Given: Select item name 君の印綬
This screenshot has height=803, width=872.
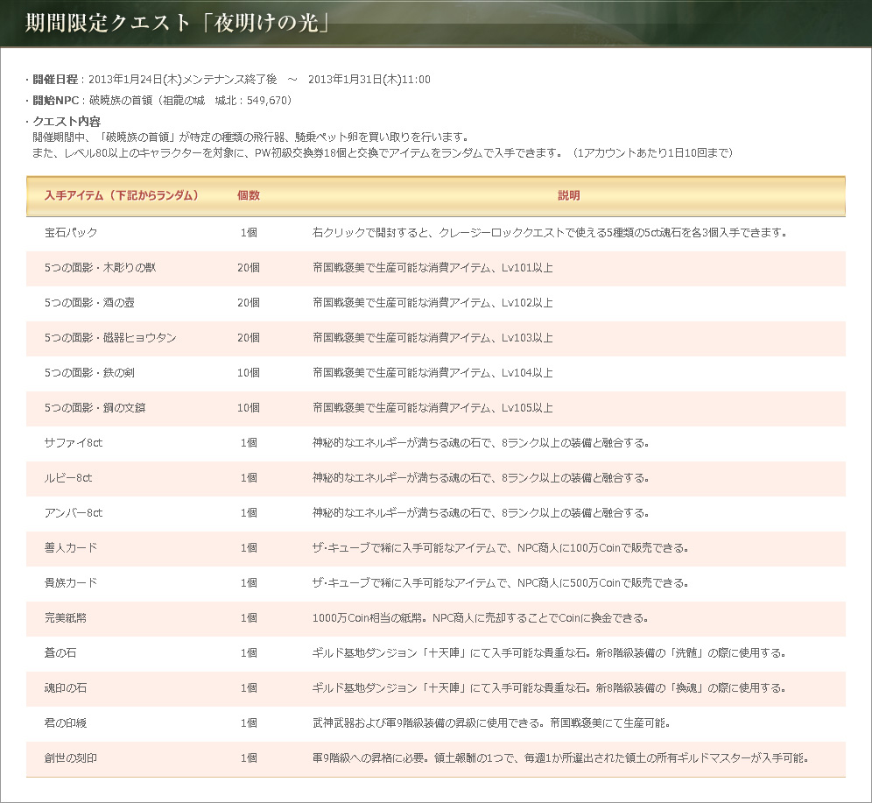Looking at the screenshot, I should [66, 723].
